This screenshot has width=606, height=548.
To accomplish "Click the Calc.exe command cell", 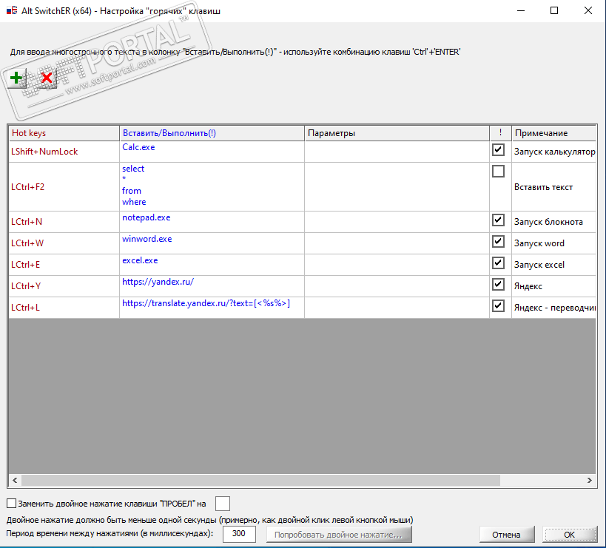I will pyautogui.click(x=212, y=152).
